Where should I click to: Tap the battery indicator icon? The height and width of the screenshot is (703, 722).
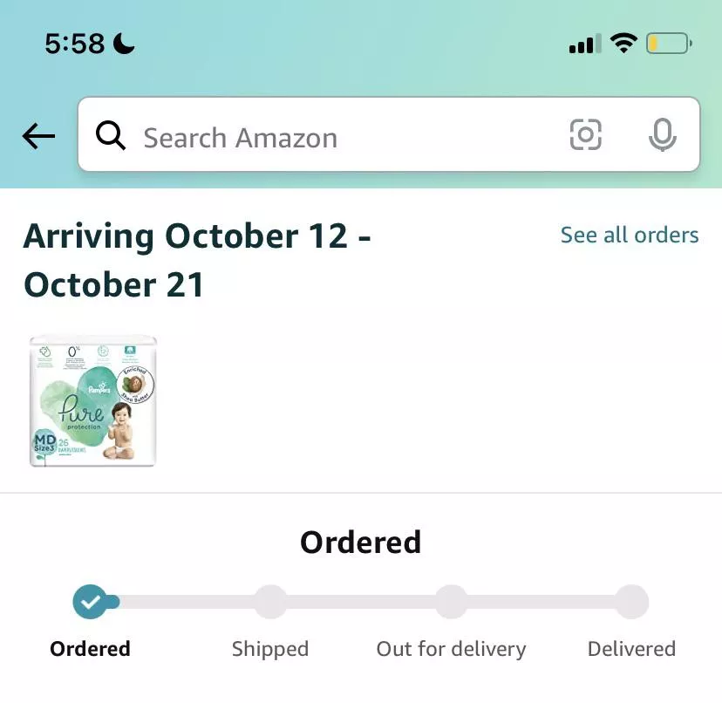tap(669, 44)
